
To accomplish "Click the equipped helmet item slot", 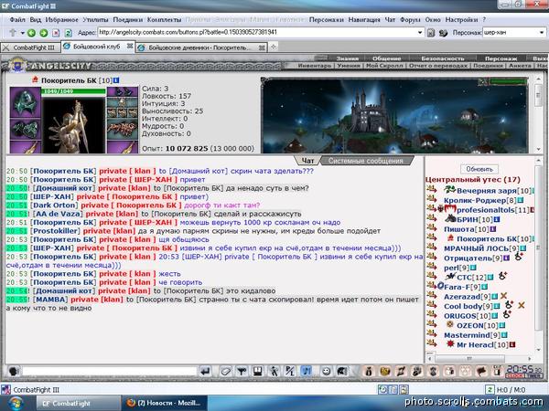I will coord(26,102).
